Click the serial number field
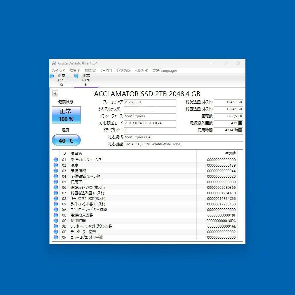295x295 pixels. click(150, 109)
